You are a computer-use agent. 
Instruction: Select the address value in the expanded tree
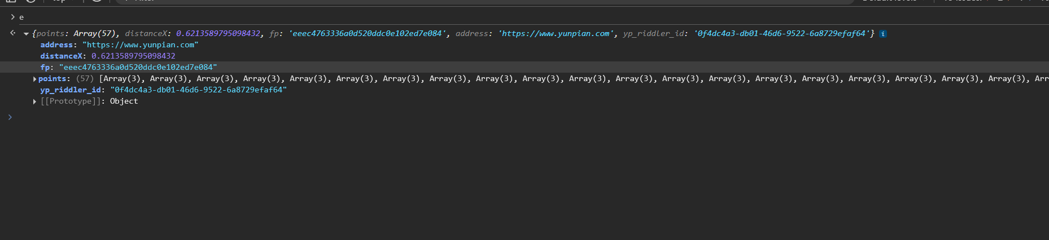[141, 45]
